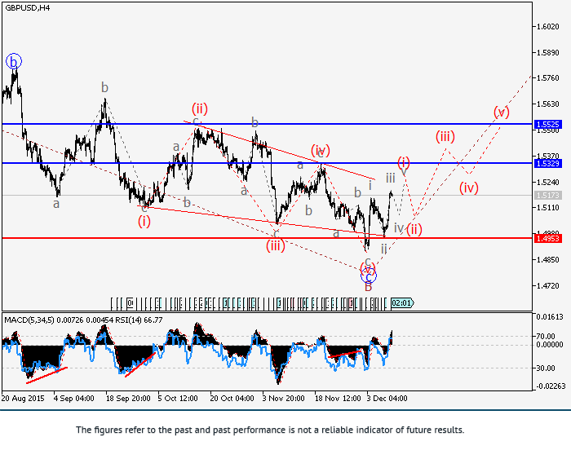Select the circled blue c wave label
Image resolution: width=571 pixels, height=450 pixels.
pyautogui.click(x=369, y=276)
